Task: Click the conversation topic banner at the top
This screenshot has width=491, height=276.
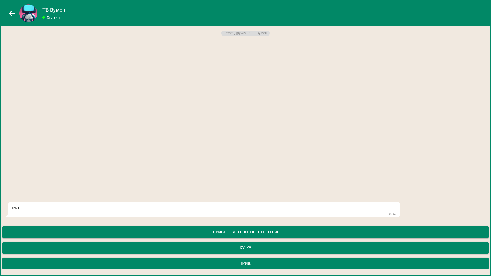Action: pyautogui.click(x=245, y=33)
